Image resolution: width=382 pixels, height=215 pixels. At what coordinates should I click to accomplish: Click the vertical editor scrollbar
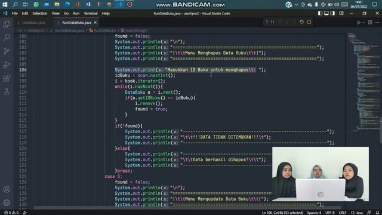tap(381, 131)
